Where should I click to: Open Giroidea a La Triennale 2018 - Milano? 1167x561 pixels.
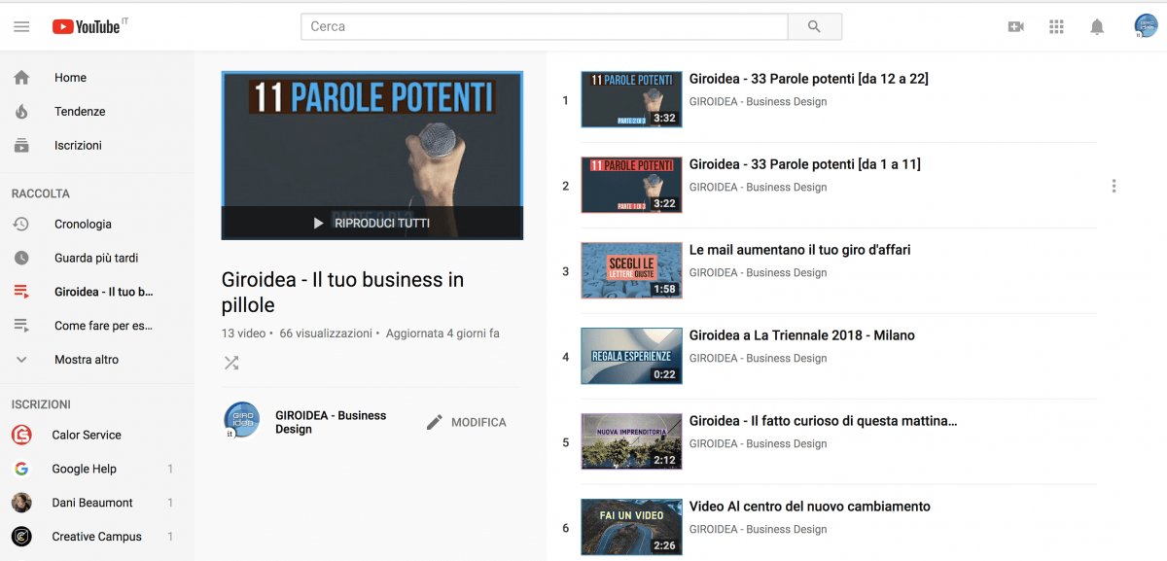coord(801,335)
